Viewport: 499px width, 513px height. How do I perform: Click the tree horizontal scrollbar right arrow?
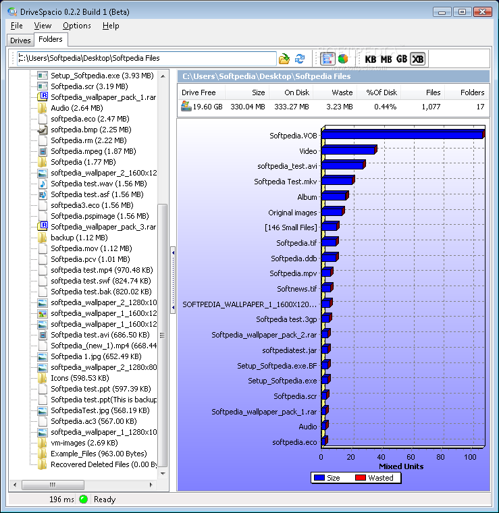pos(151,485)
